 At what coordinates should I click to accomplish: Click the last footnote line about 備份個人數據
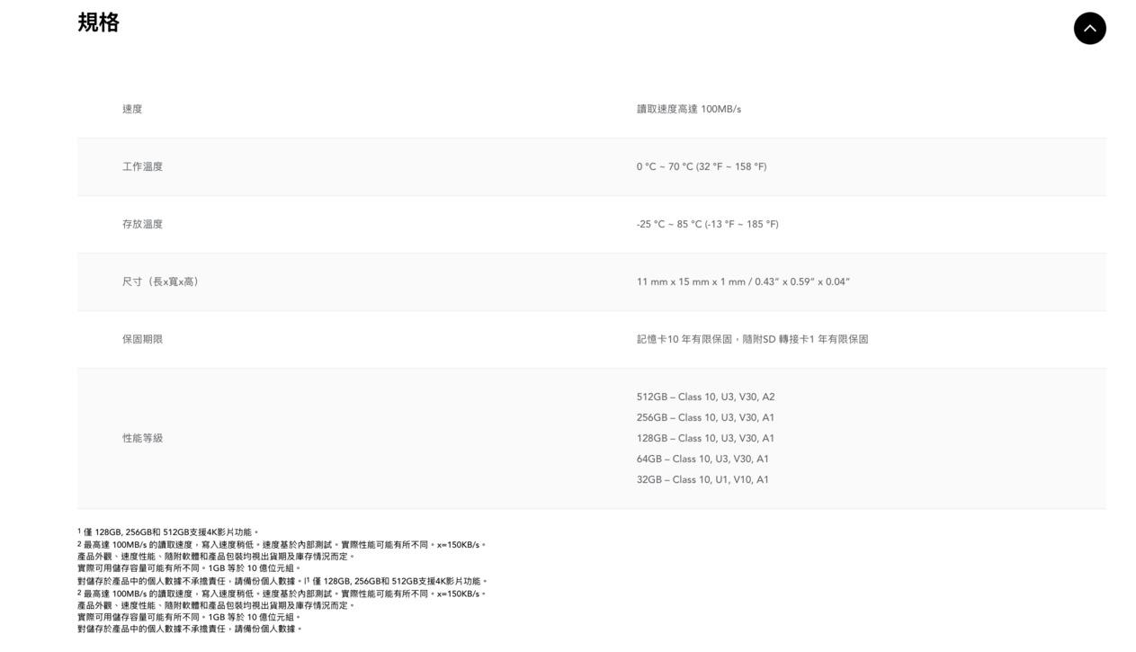[x=190, y=629]
